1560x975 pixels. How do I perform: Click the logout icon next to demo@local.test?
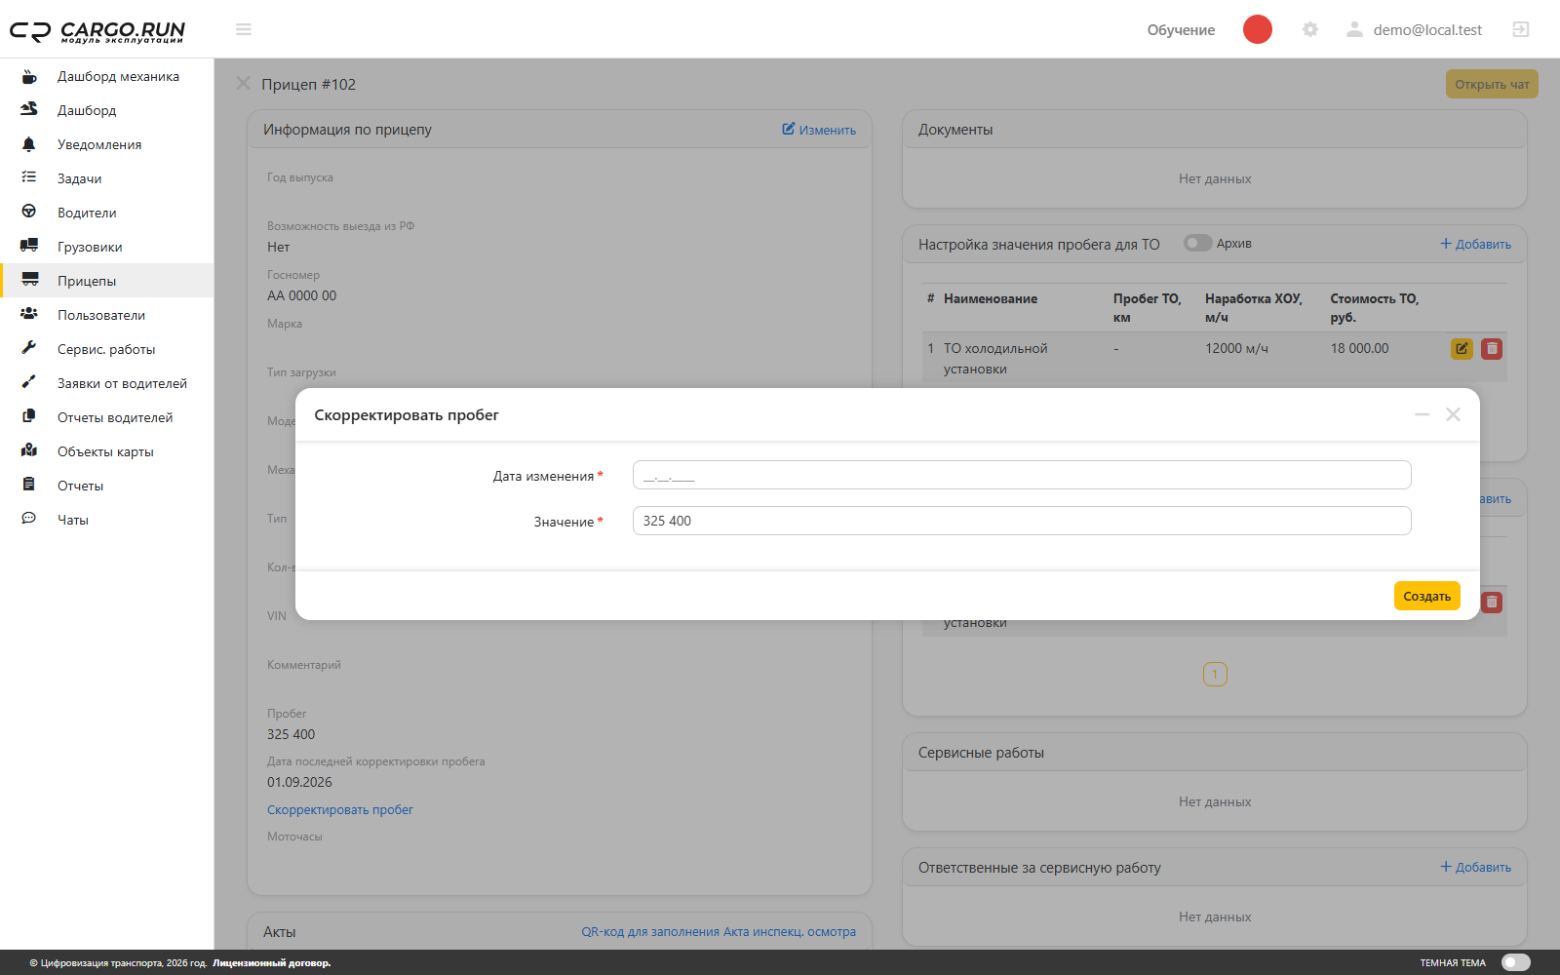point(1521,29)
